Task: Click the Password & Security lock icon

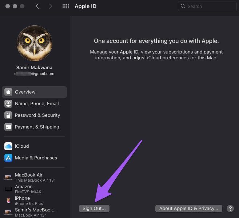Action: click(8, 115)
